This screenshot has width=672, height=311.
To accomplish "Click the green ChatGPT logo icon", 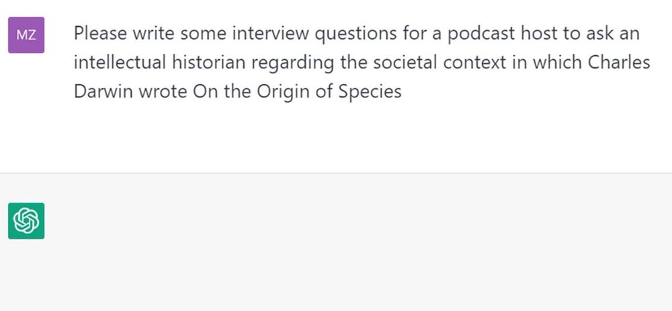I will click(26, 220).
